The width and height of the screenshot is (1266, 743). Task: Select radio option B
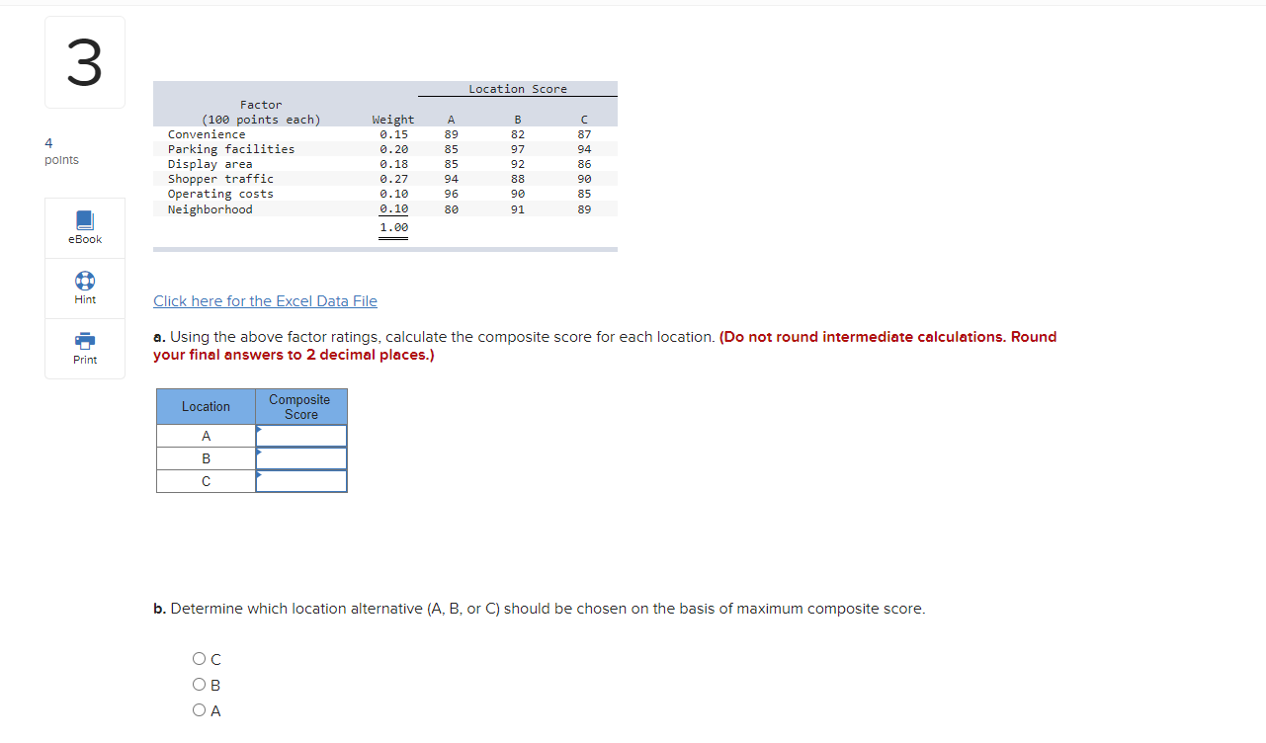(201, 686)
